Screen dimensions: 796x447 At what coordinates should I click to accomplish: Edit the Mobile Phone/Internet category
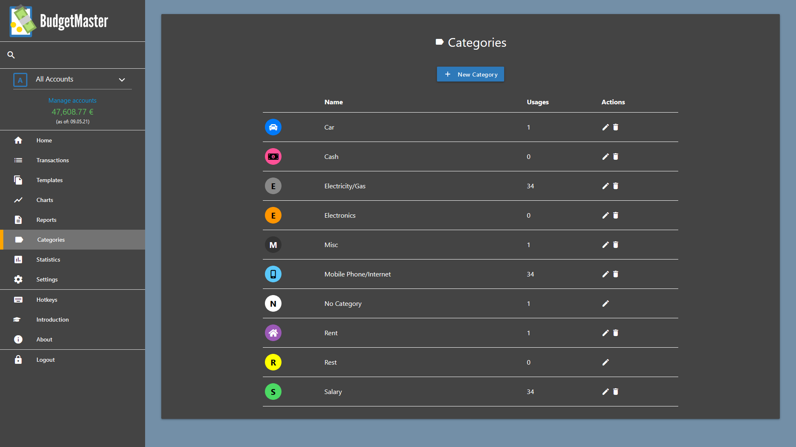click(x=605, y=274)
